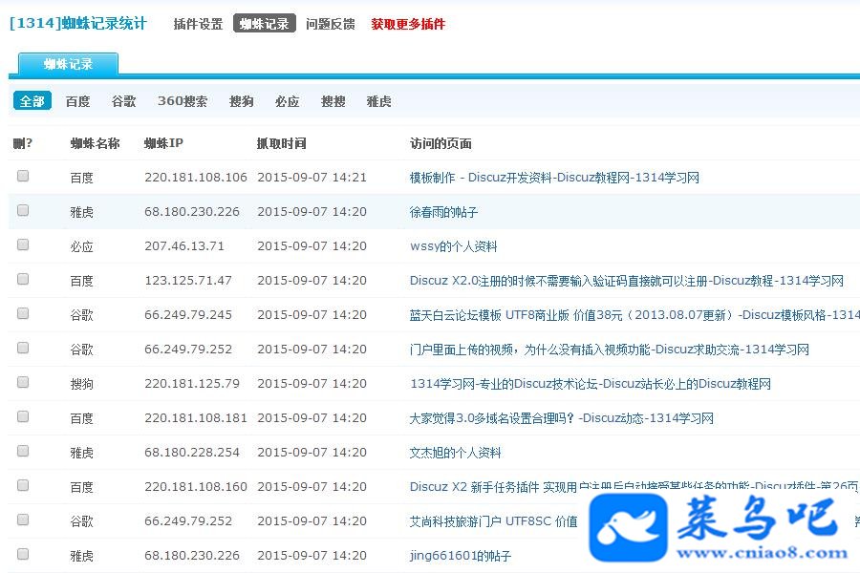Image resolution: width=860 pixels, height=573 pixels.
Task: Open the 蓝天白云论坛模板 UTF8商业版 link
Action: (634, 315)
